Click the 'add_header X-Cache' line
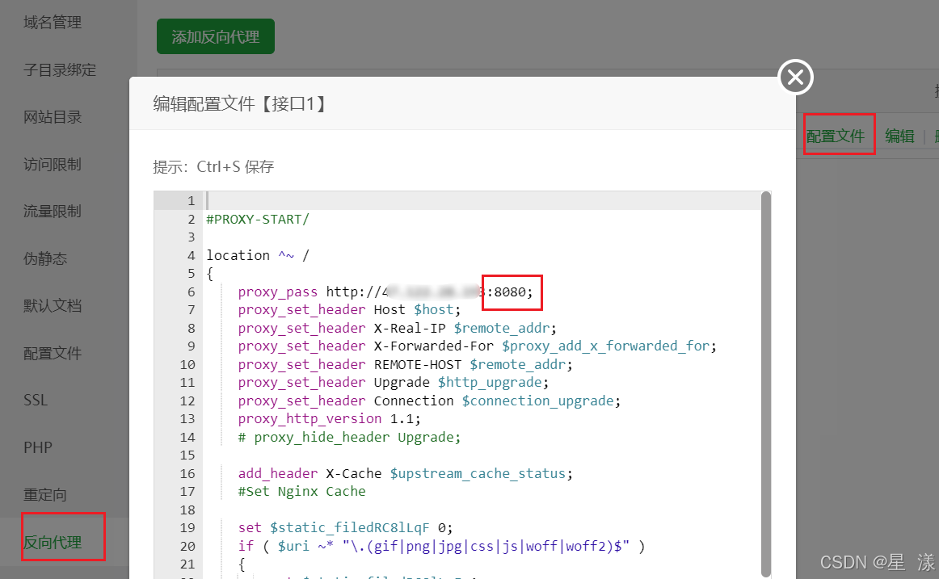 pyautogui.click(x=406, y=474)
